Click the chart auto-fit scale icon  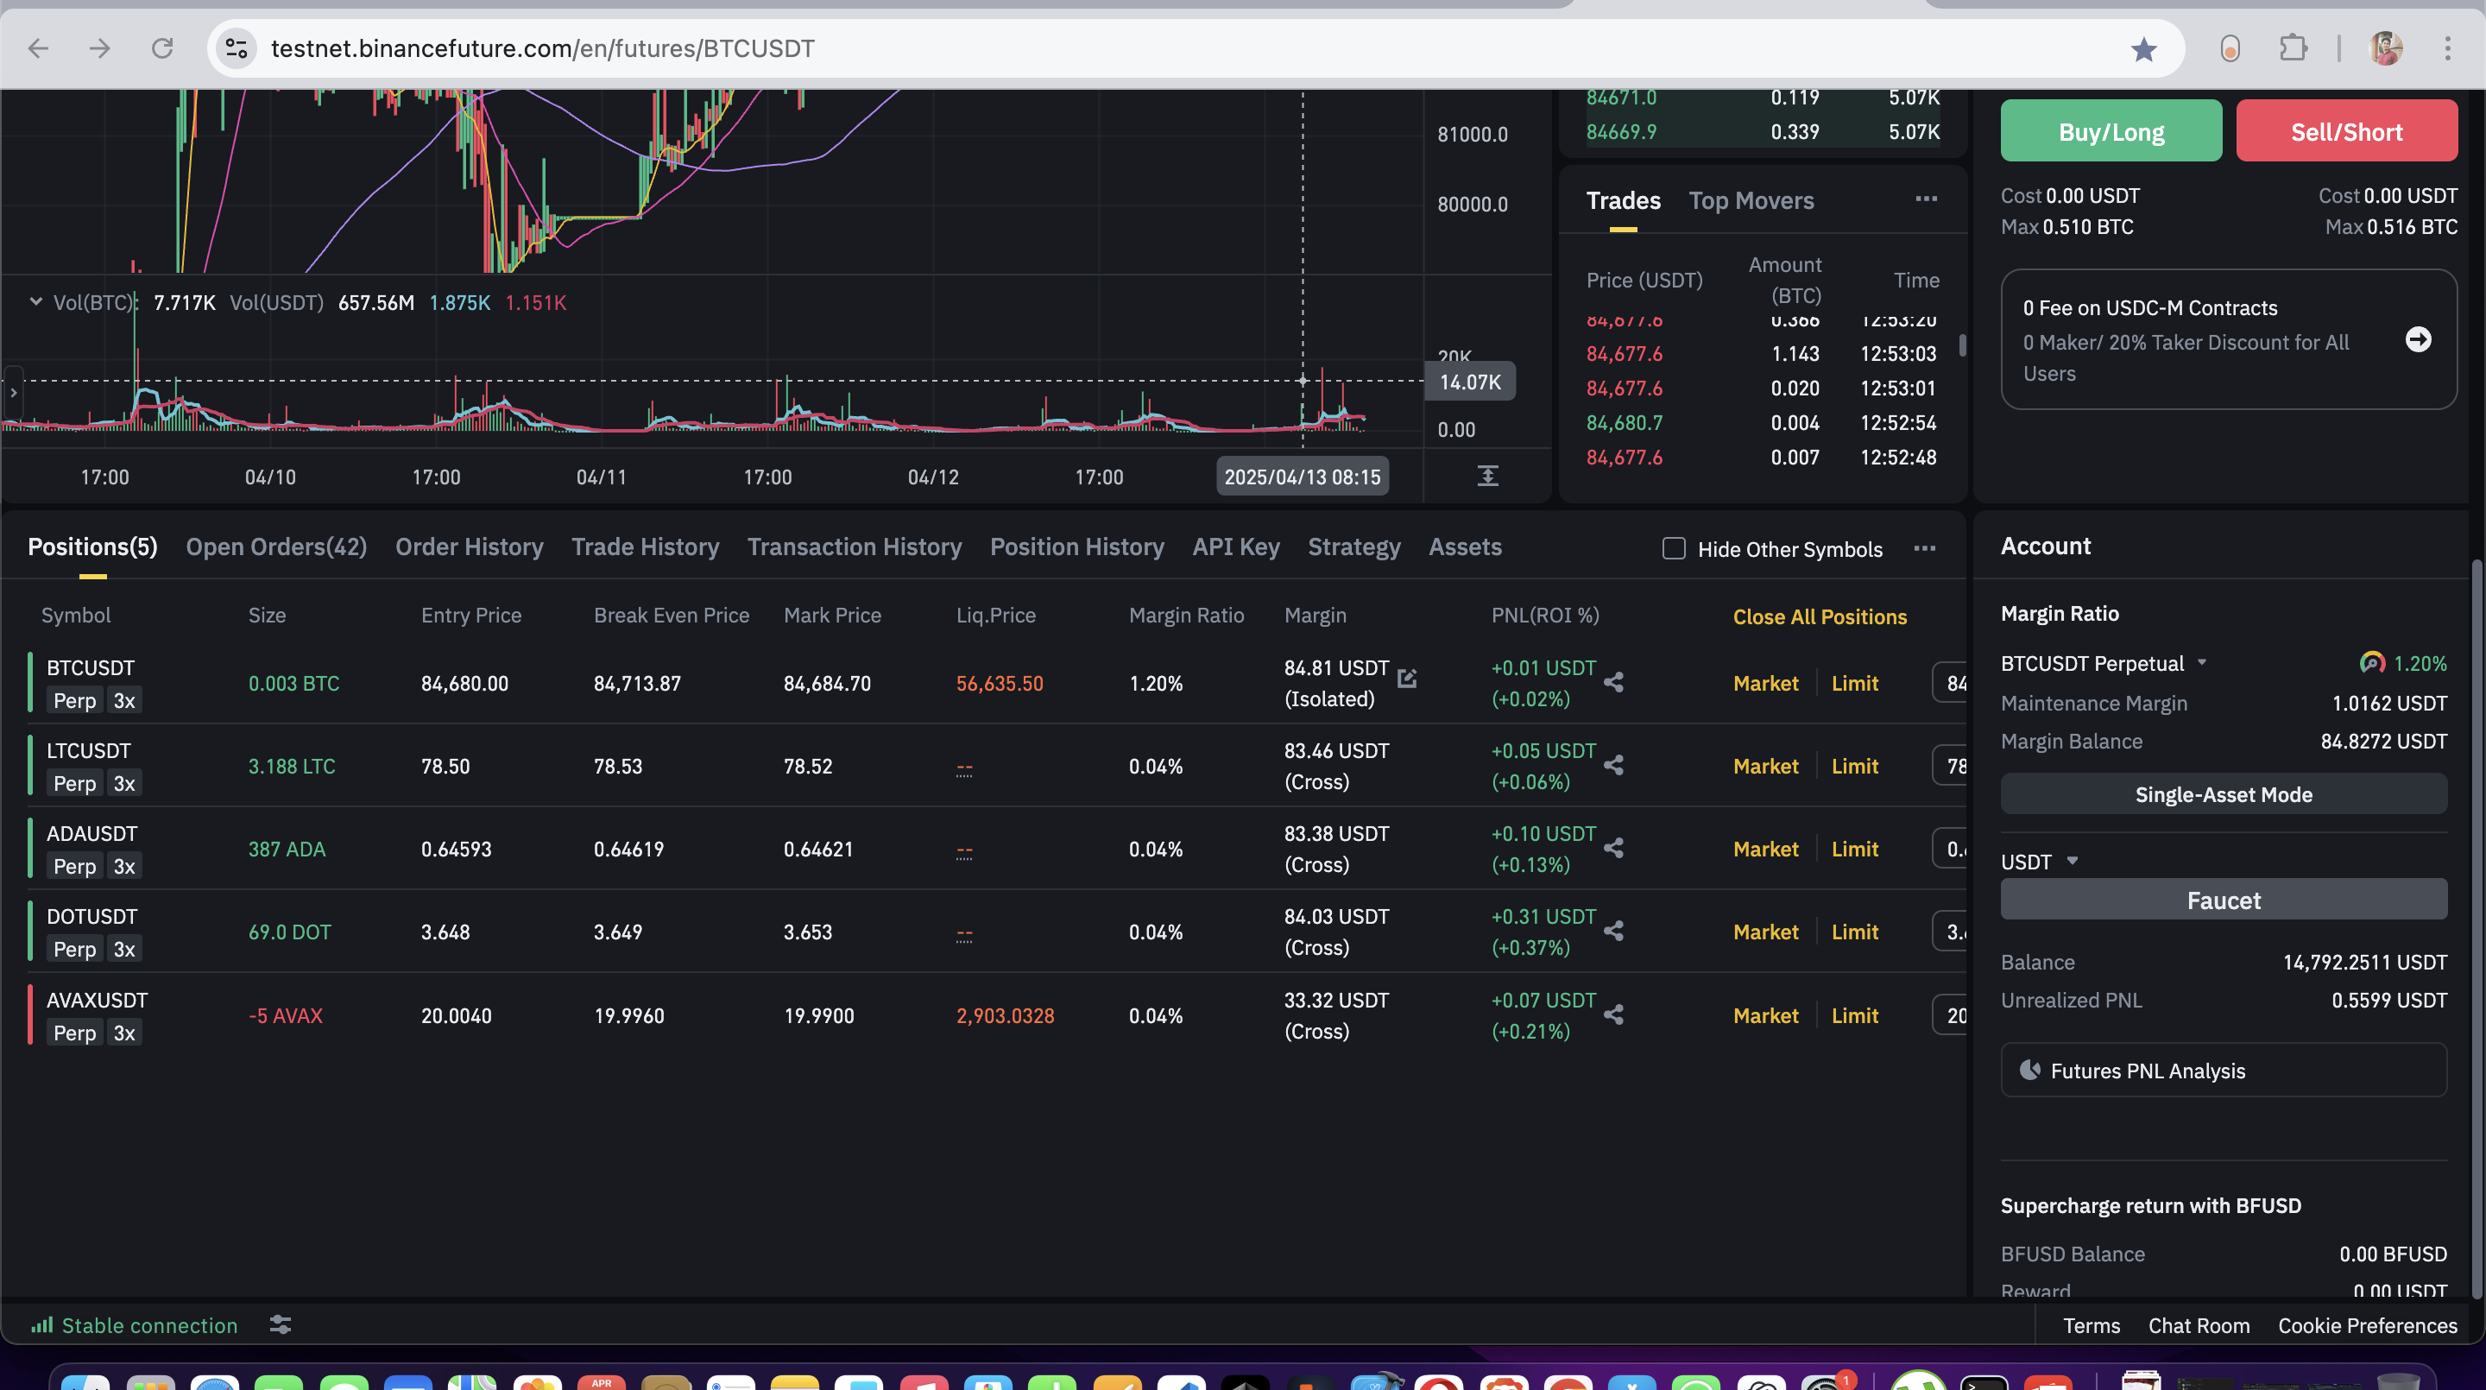pyautogui.click(x=1487, y=476)
